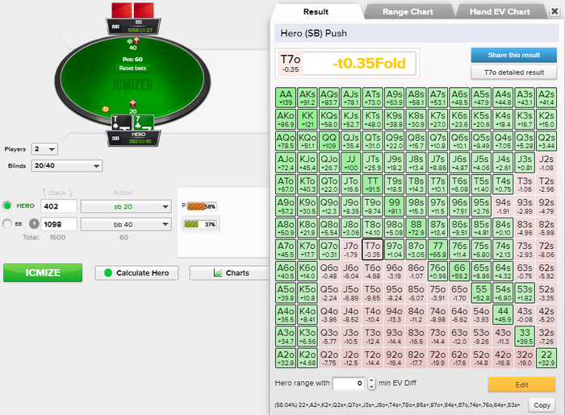Open hero action dropdown showing sb 20

(x=125, y=206)
